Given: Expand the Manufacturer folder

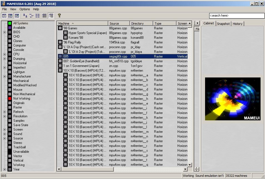Looking at the screenshot, I should point(4,76).
